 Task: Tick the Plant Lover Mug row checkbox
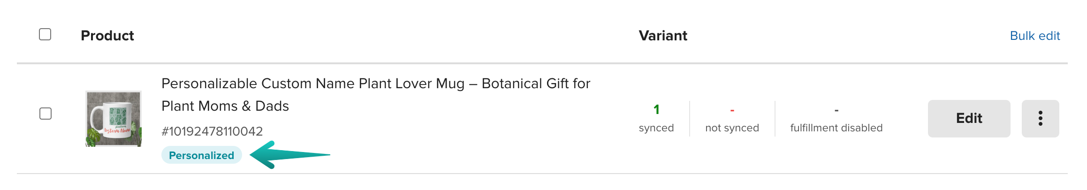tap(46, 114)
